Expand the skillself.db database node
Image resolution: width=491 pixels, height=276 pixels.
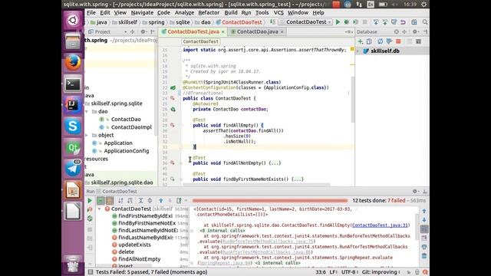coord(358,51)
